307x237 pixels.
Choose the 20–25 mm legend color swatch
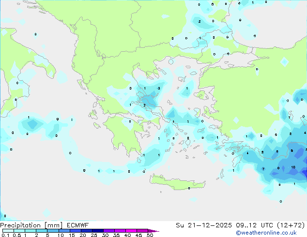pyautogui.click(x=86, y=231)
